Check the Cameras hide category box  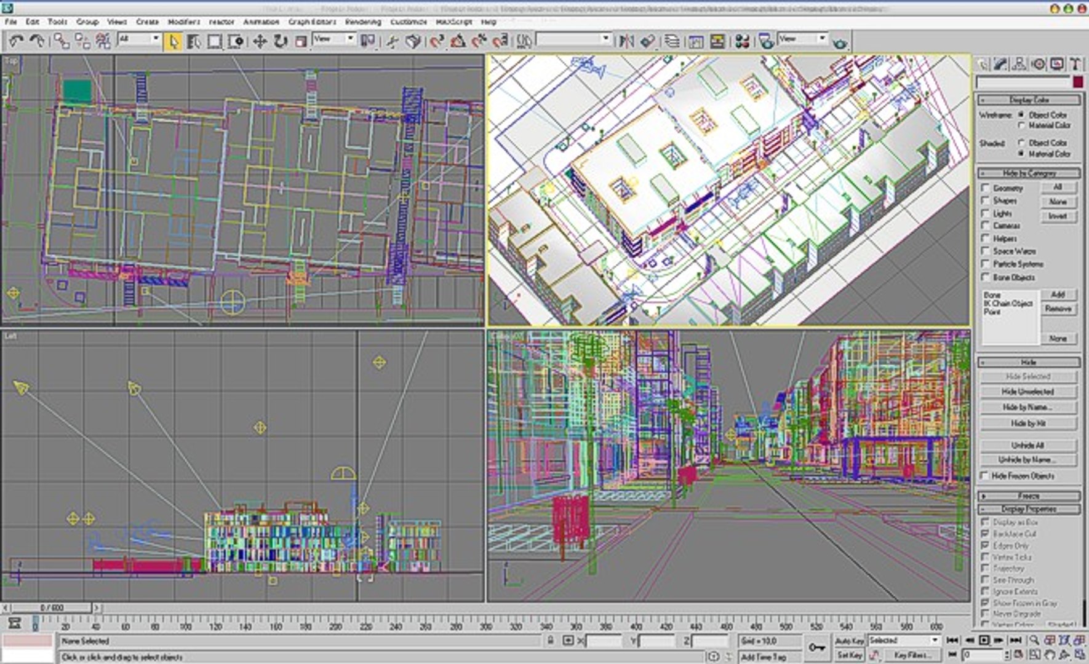[985, 226]
